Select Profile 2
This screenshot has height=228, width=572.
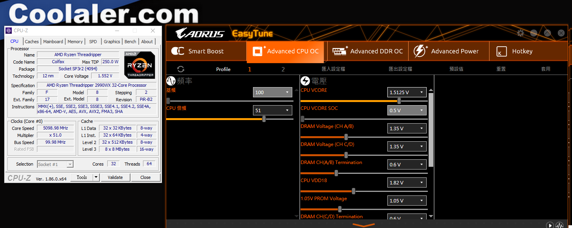tap(283, 69)
